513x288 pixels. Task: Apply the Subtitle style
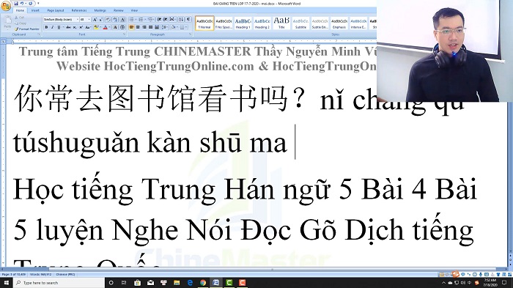[x=300, y=23]
